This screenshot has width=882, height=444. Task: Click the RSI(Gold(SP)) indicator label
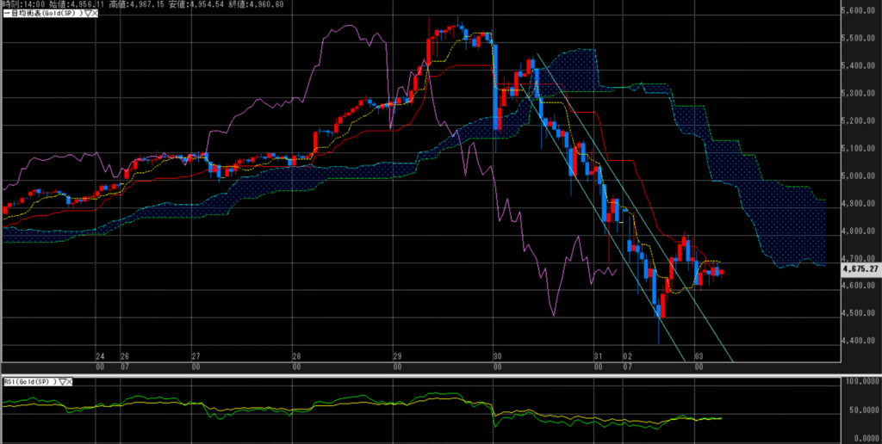[x=29, y=381]
